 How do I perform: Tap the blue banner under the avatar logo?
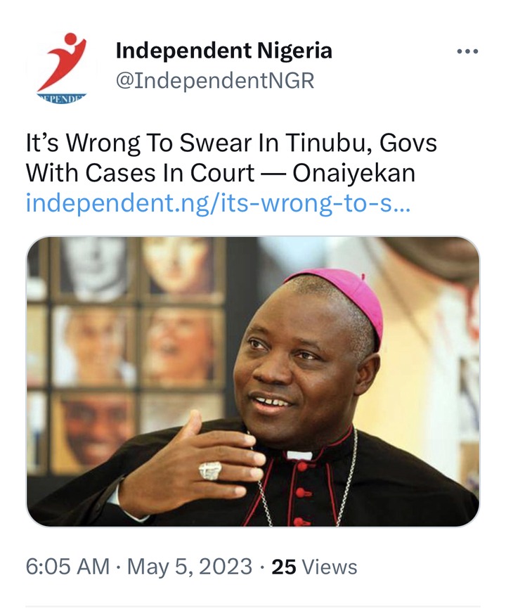pyautogui.click(x=62, y=98)
